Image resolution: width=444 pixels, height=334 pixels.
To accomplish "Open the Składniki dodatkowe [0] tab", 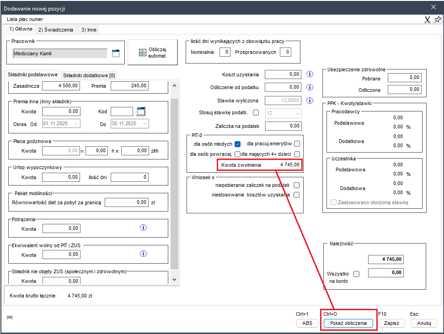I will click(x=89, y=75).
